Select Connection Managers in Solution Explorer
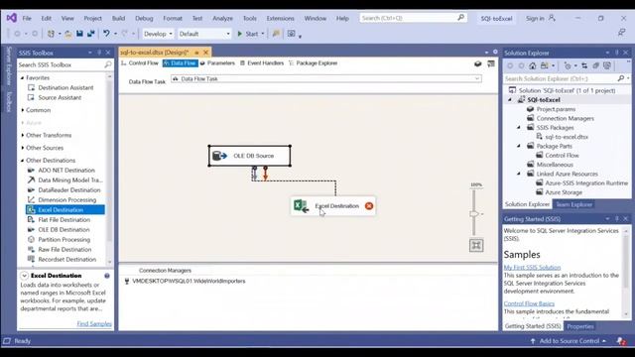 coord(565,118)
